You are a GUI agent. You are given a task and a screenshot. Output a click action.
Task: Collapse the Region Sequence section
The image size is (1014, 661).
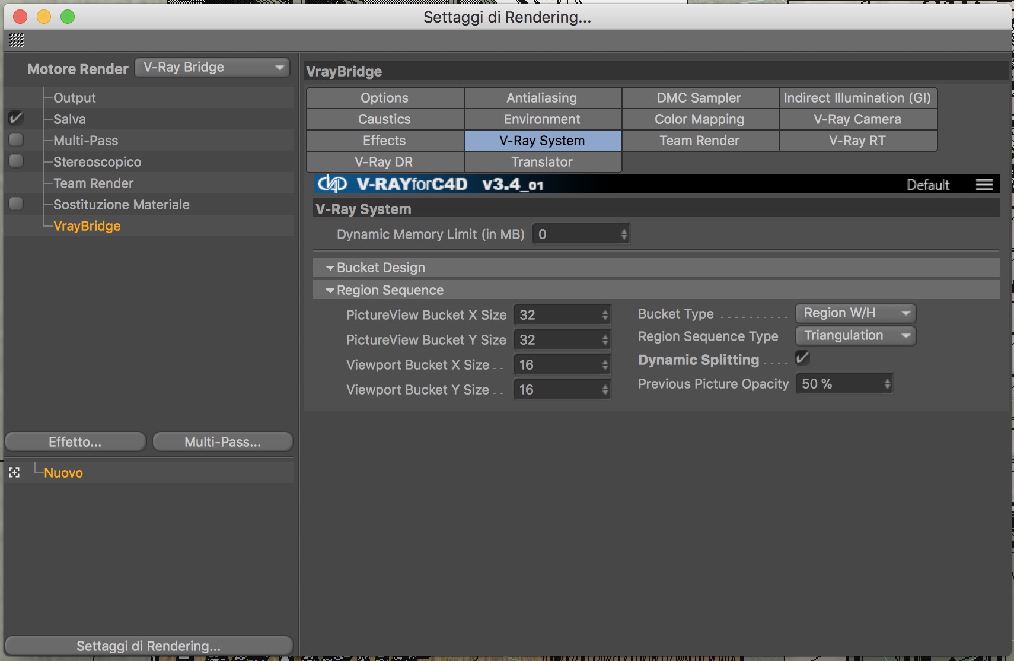(330, 290)
